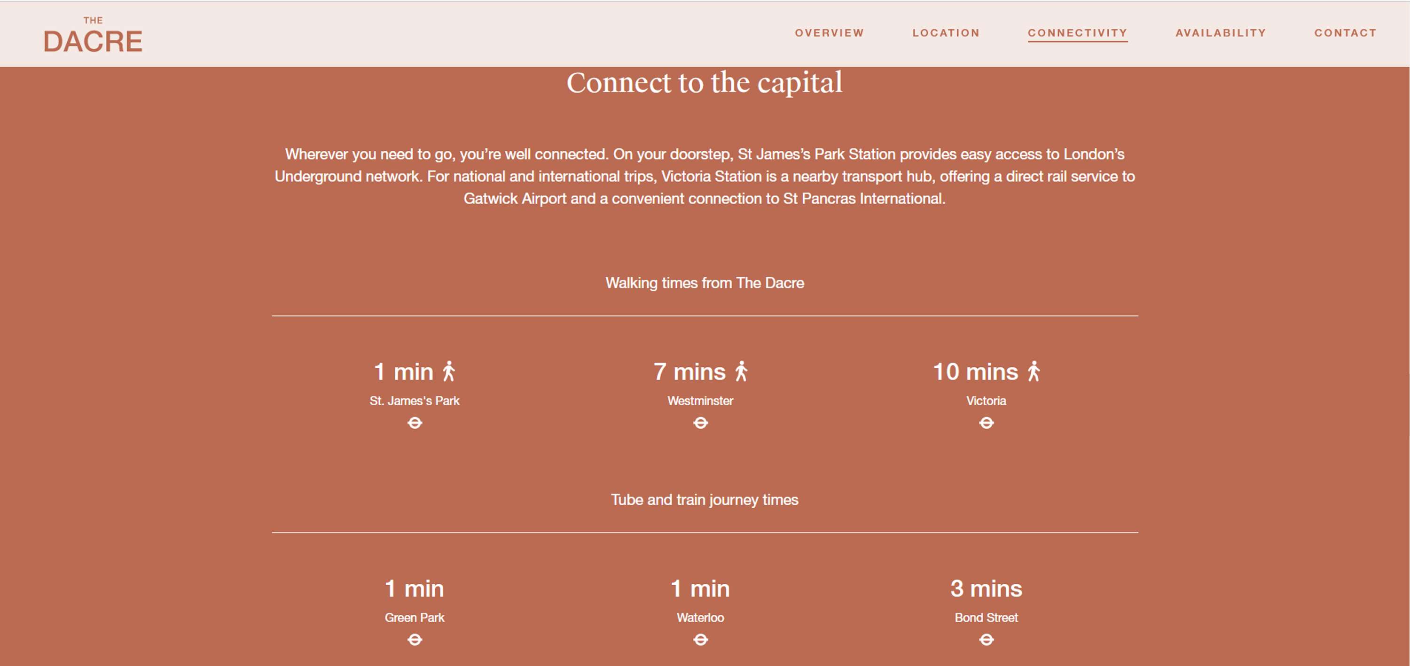Click the Underground roundel under Westminster

point(700,423)
